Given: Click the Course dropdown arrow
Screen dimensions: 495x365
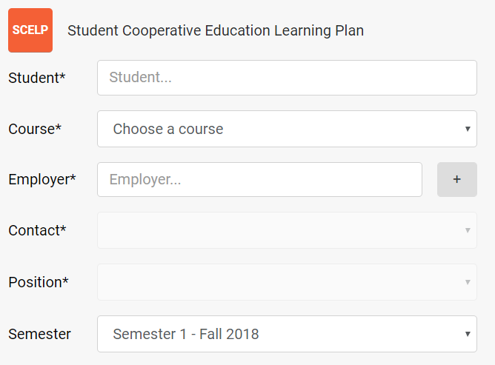Looking at the screenshot, I should click(x=468, y=129).
